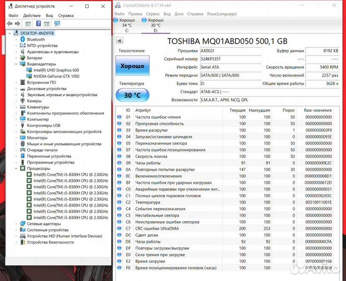
Task: Click the Скорость вращения value 5400 RPM
Action: point(323,67)
